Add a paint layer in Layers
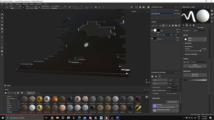This screenshot has width=214, height=120. coord(167,26)
